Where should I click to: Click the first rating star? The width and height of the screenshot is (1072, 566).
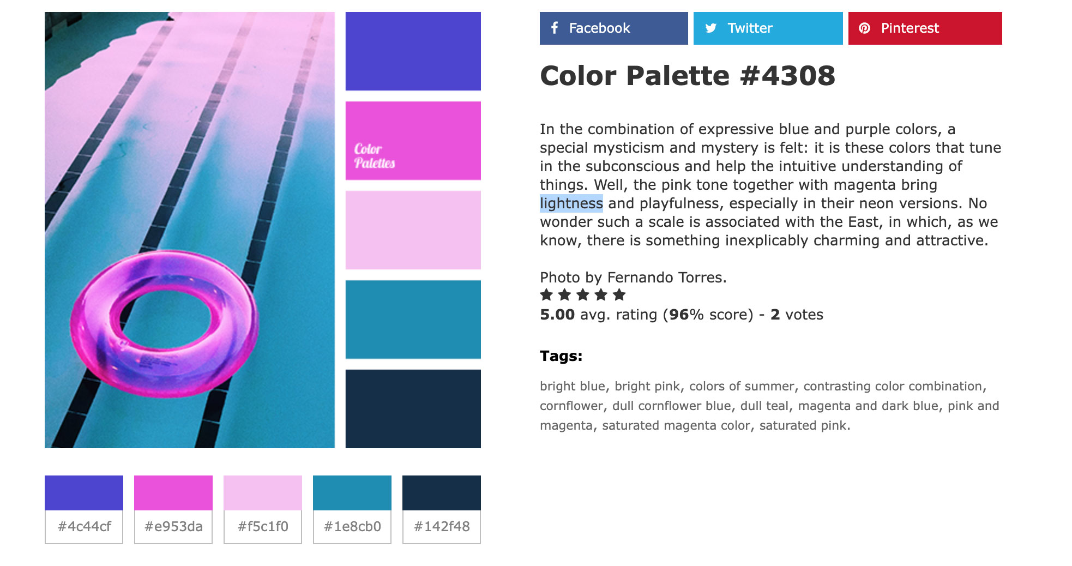[546, 295]
